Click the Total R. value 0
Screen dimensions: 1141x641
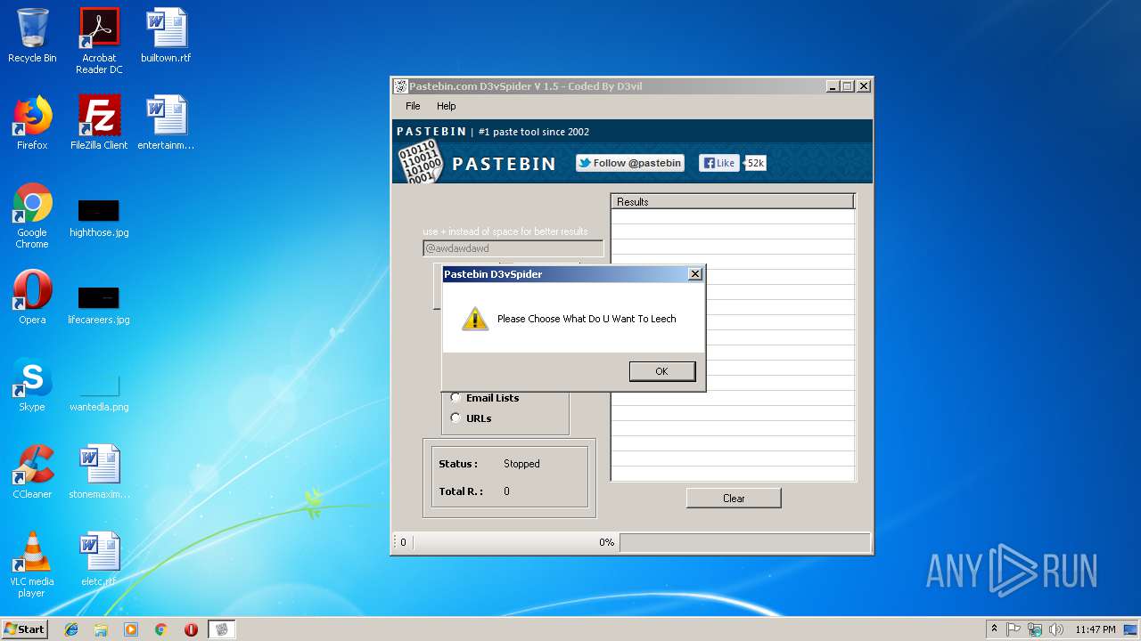tap(506, 491)
